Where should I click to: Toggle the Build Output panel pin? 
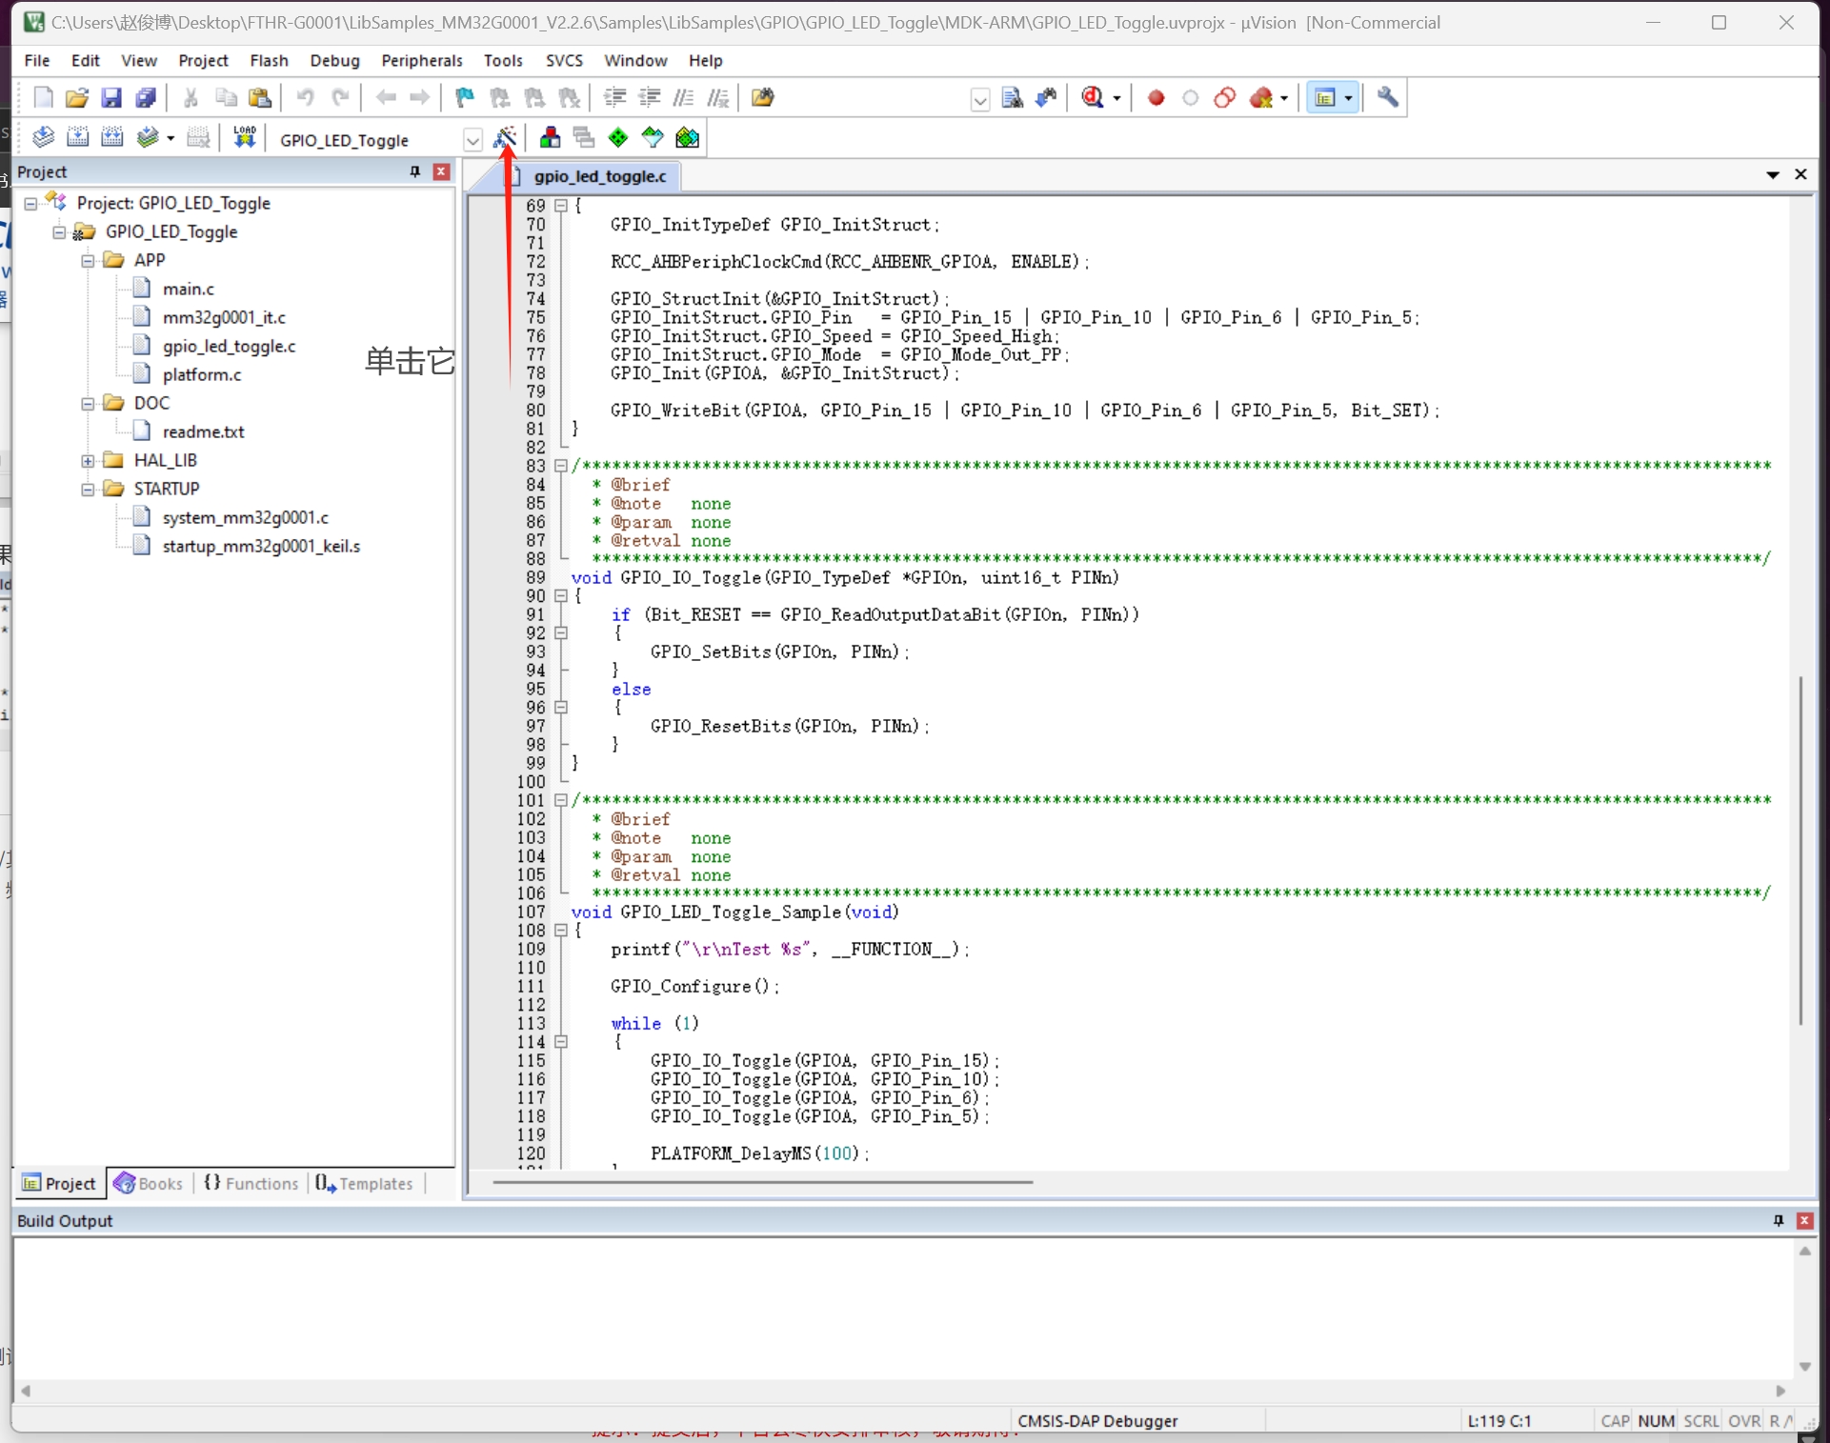(1778, 1220)
